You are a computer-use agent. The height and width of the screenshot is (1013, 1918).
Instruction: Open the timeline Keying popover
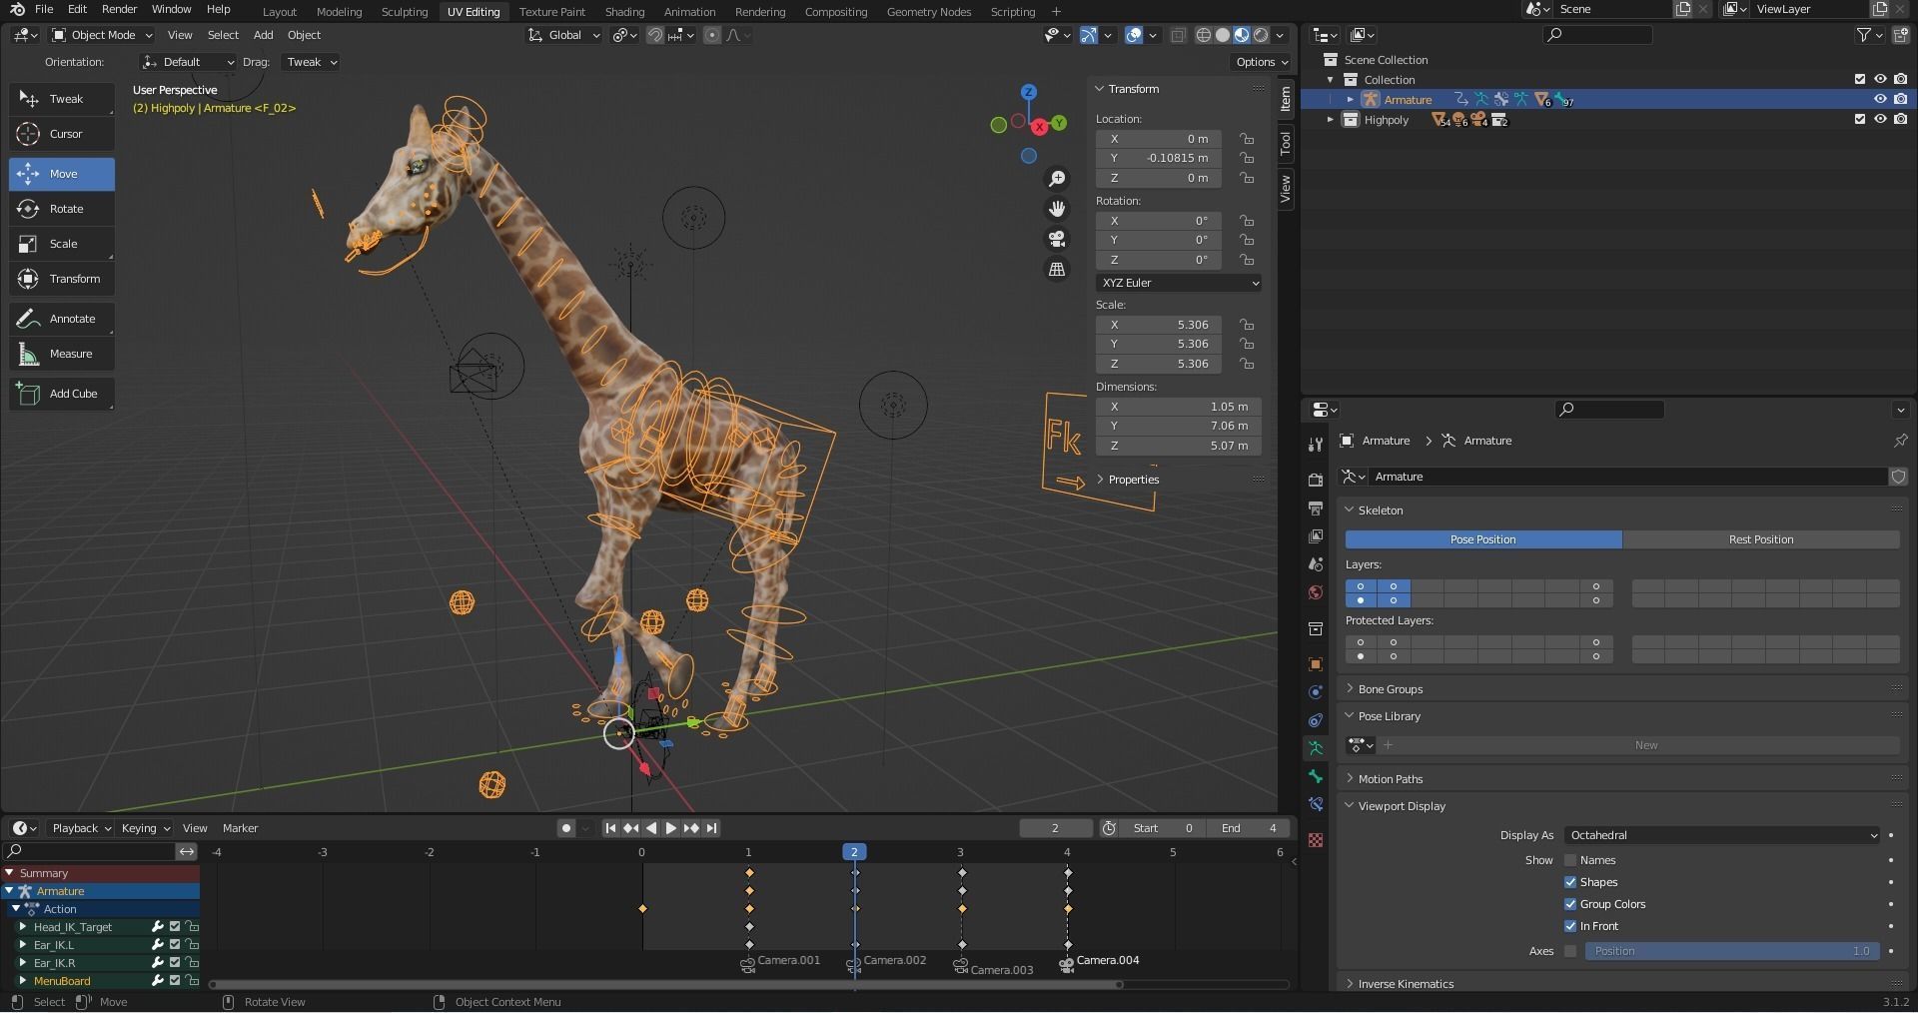coord(145,828)
